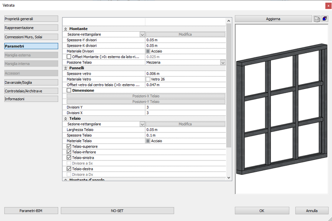Image resolution: width=332 pixels, height=221 pixels.
Task: Edit the Spessore vetro value
Action: (x=185, y=73)
